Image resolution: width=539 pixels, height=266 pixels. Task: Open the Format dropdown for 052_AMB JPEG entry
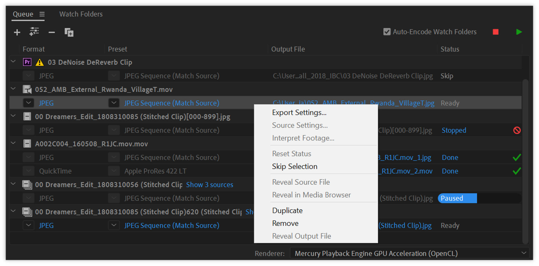28,103
